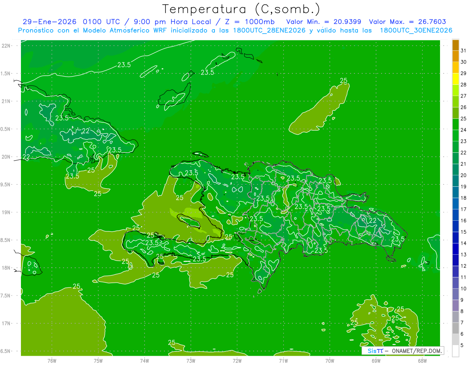
Task: Click the 25 contour label nearest the 70W axis label
Action: pyautogui.click(x=354, y=322)
